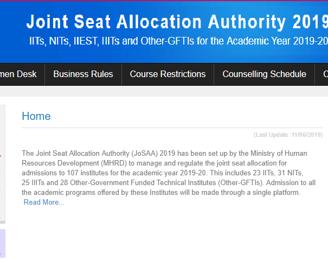Select Course Restrictions in the navigation bar
This screenshot has width=328, height=260.
click(168, 74)
